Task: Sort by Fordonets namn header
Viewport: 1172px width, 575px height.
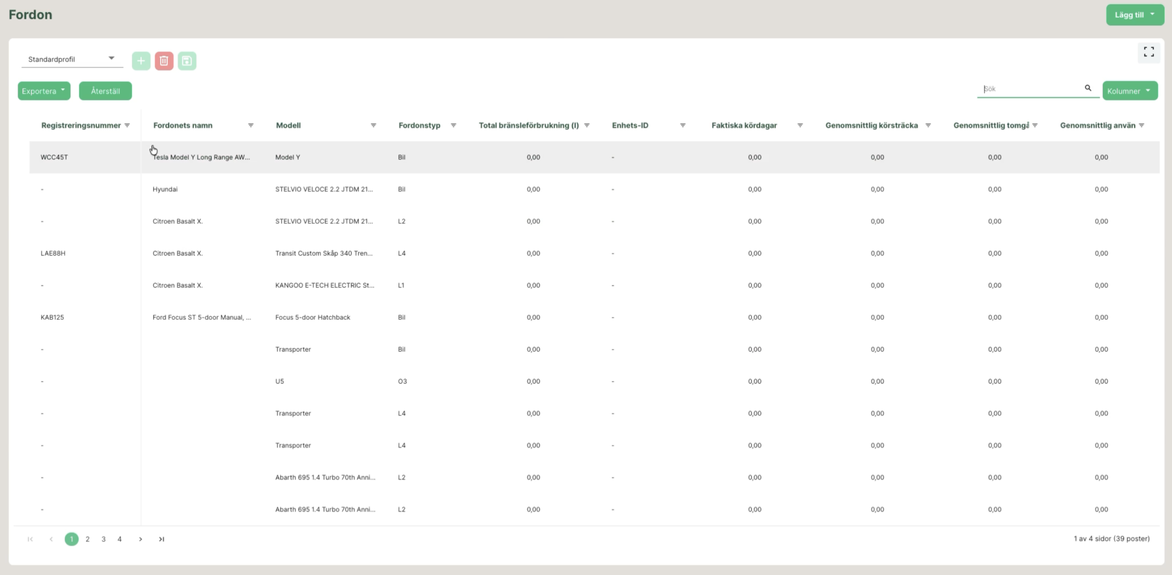Action: 183,125
